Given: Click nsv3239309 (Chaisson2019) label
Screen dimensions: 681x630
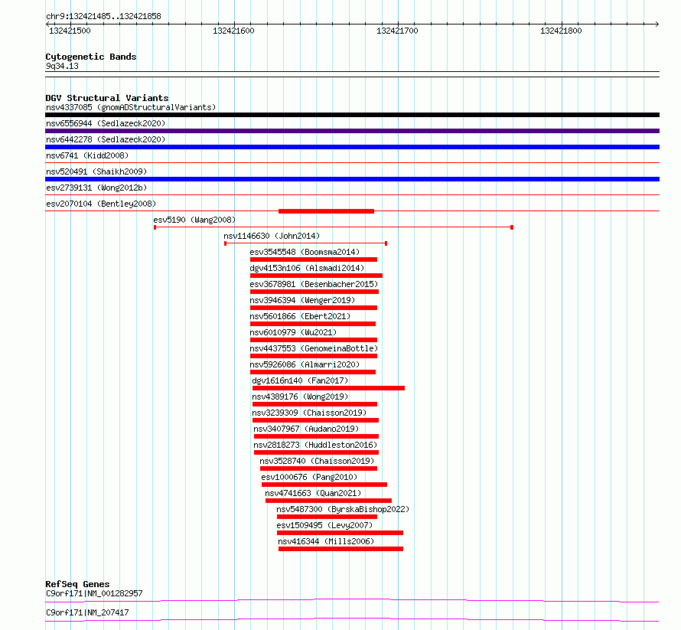Looking at the screenshot, I should [x=309, y=413].
